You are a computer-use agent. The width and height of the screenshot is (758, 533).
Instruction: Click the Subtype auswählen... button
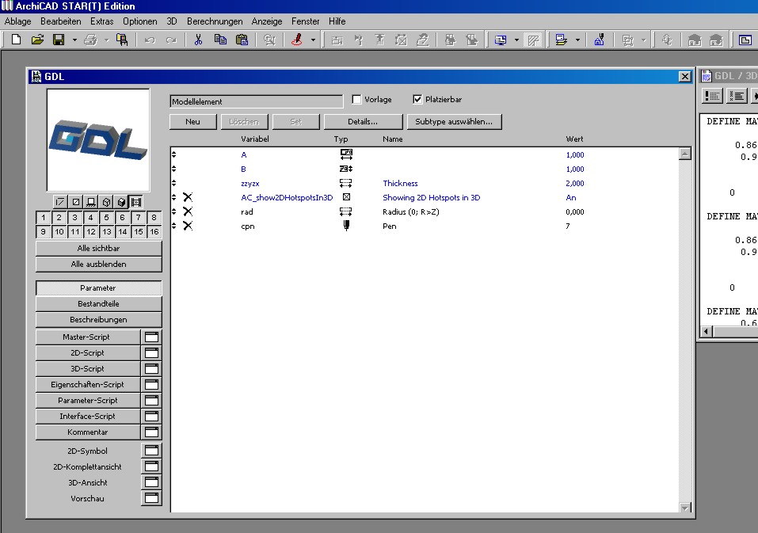point(454,121)
